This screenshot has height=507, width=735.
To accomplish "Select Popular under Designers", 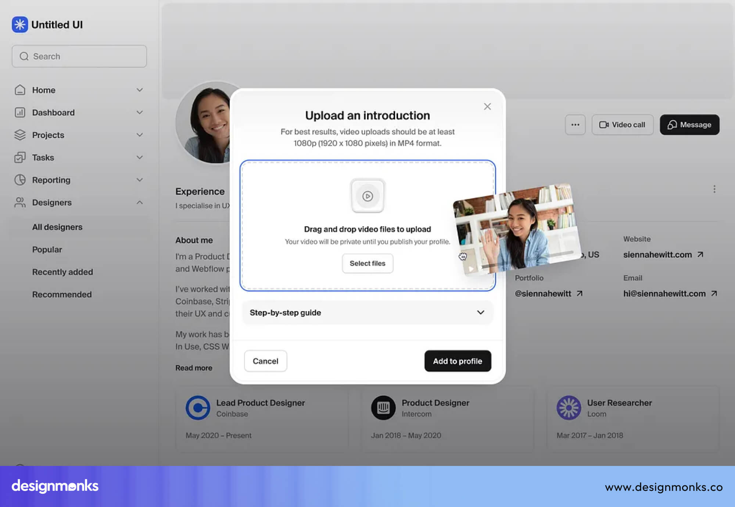I will coord(47,249).
